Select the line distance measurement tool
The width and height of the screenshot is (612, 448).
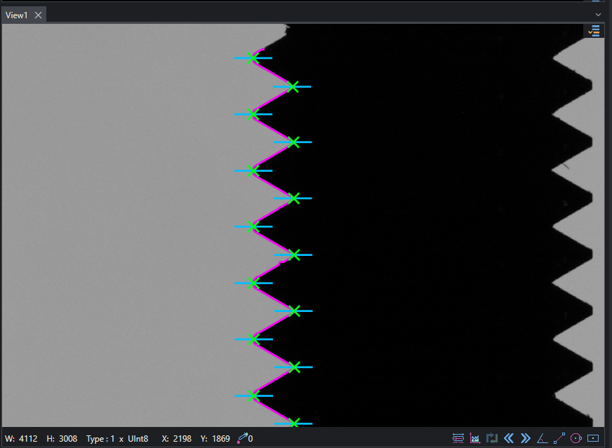559,438
